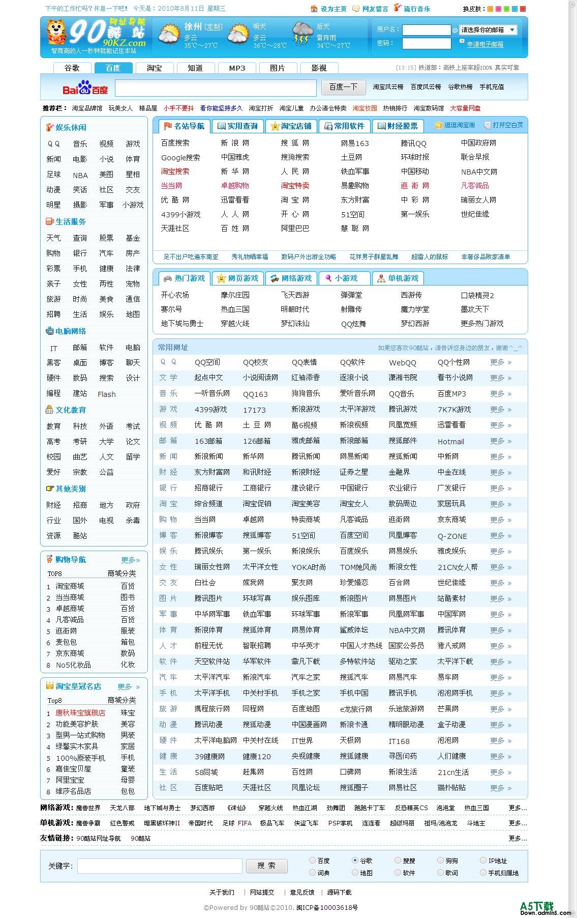Click the star icon on 淘宝店铺 tab

pos(275,126)
